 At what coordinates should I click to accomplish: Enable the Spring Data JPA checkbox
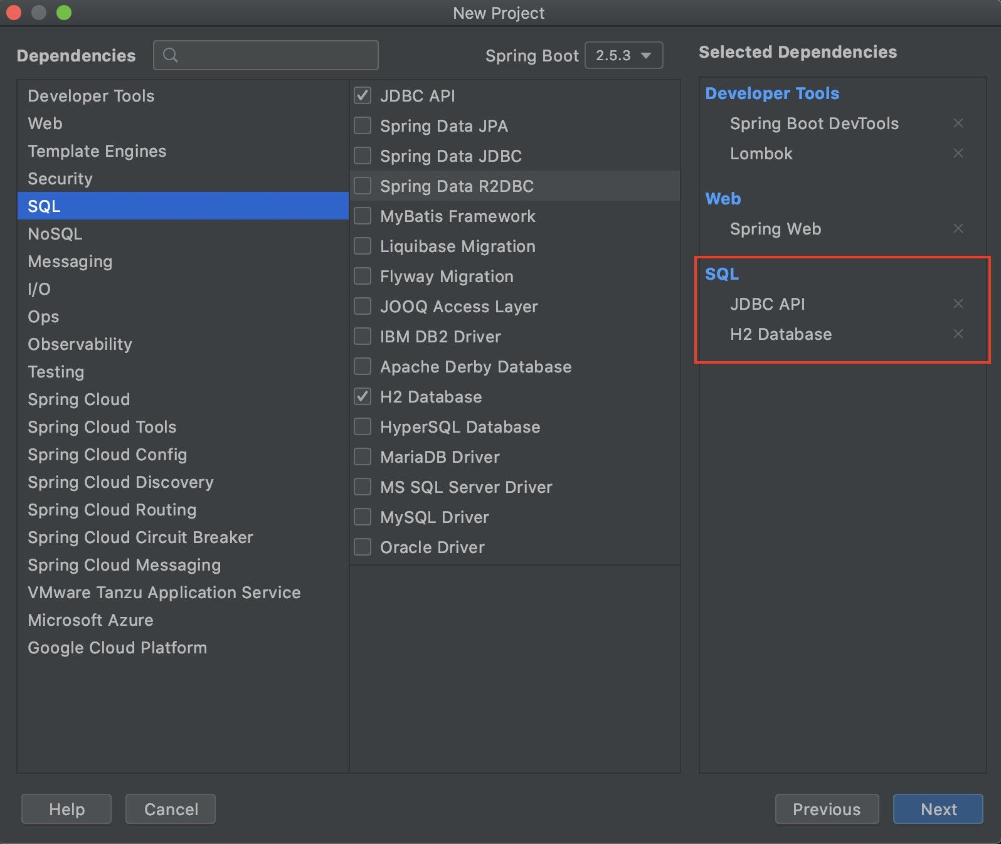(x=363, y=125)
